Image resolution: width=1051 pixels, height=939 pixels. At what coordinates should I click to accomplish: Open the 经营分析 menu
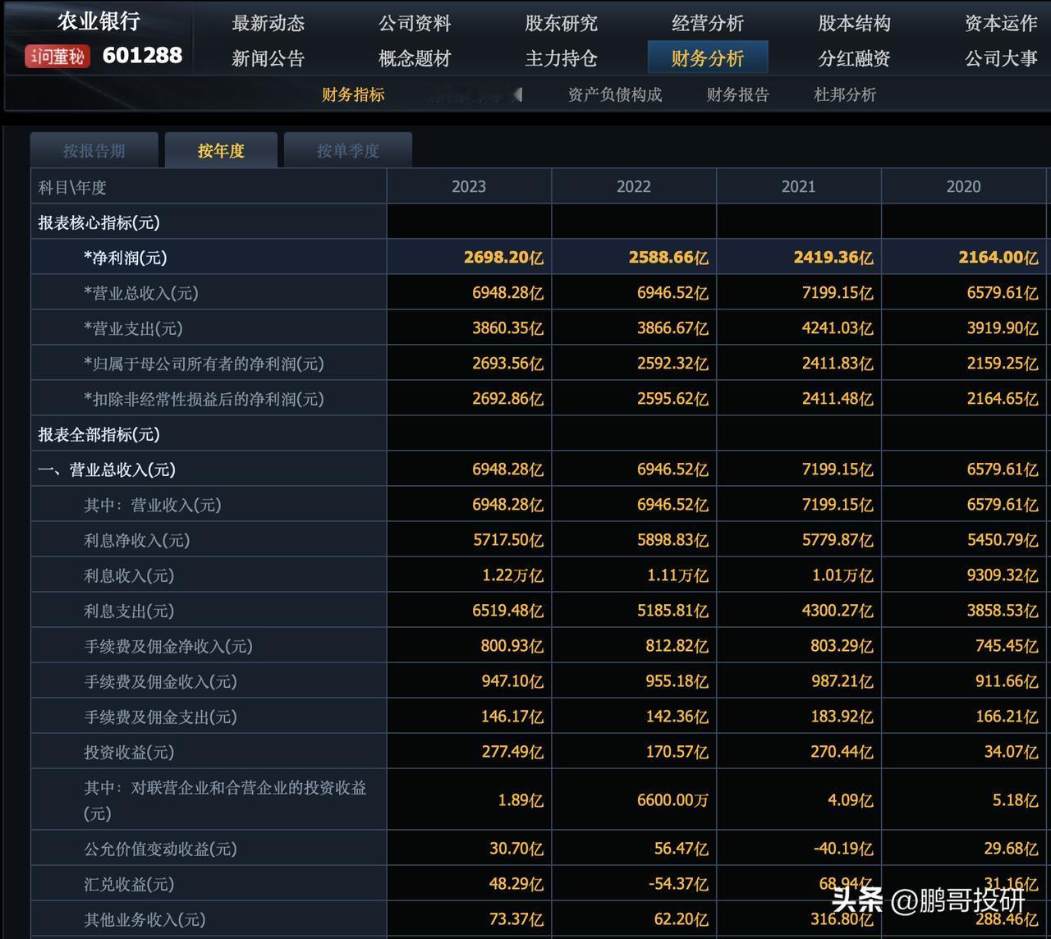(x=708, y=23)
